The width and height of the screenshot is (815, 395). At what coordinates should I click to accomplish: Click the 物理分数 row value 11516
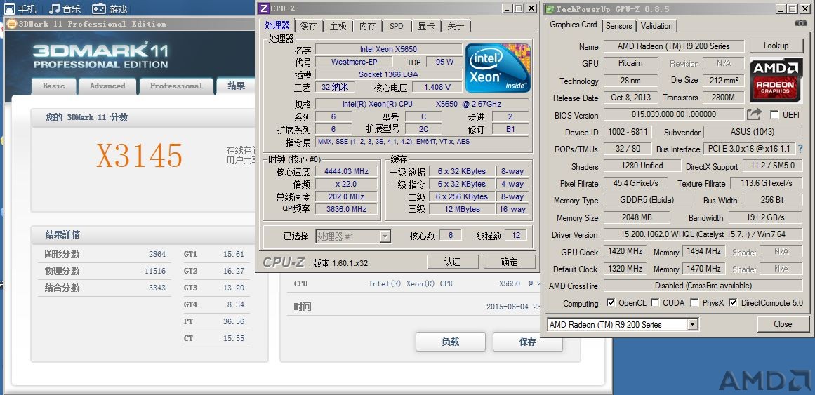155,271
